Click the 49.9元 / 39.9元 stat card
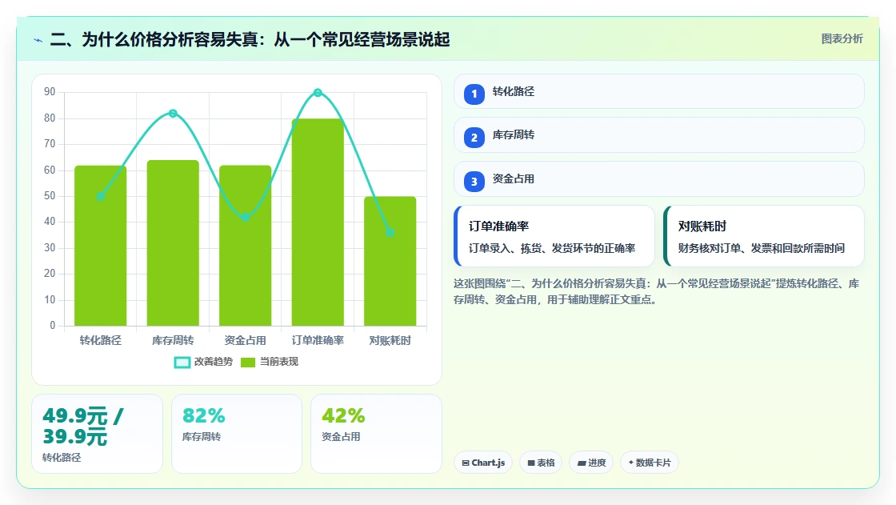This screenshot has height=505, width=896. pyautogui.click(x=97, y=434)
